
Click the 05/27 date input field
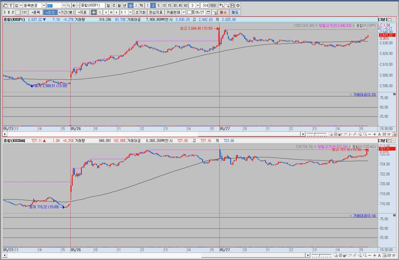[200, 12]
